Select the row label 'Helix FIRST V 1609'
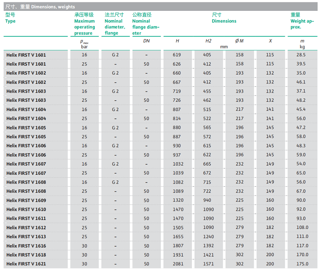Viewport: 321px width, 271px height. [x=26, y=200]
